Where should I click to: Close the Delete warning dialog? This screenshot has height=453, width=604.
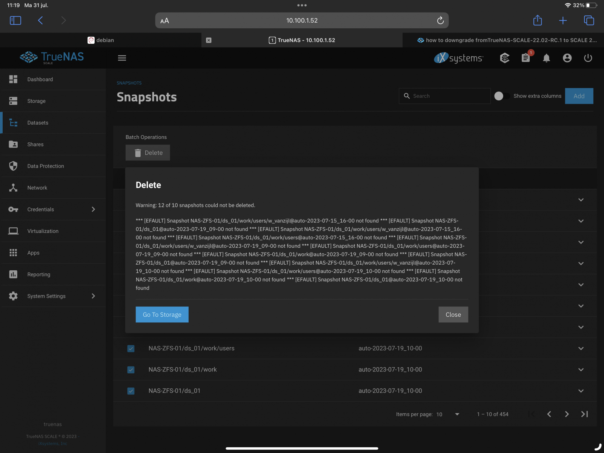click(453, 314)
